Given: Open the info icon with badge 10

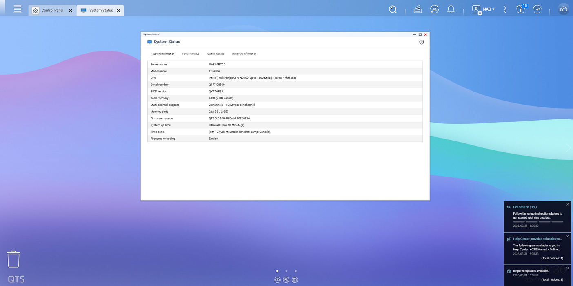Looking at the screenshot, I should click(521, 9).
